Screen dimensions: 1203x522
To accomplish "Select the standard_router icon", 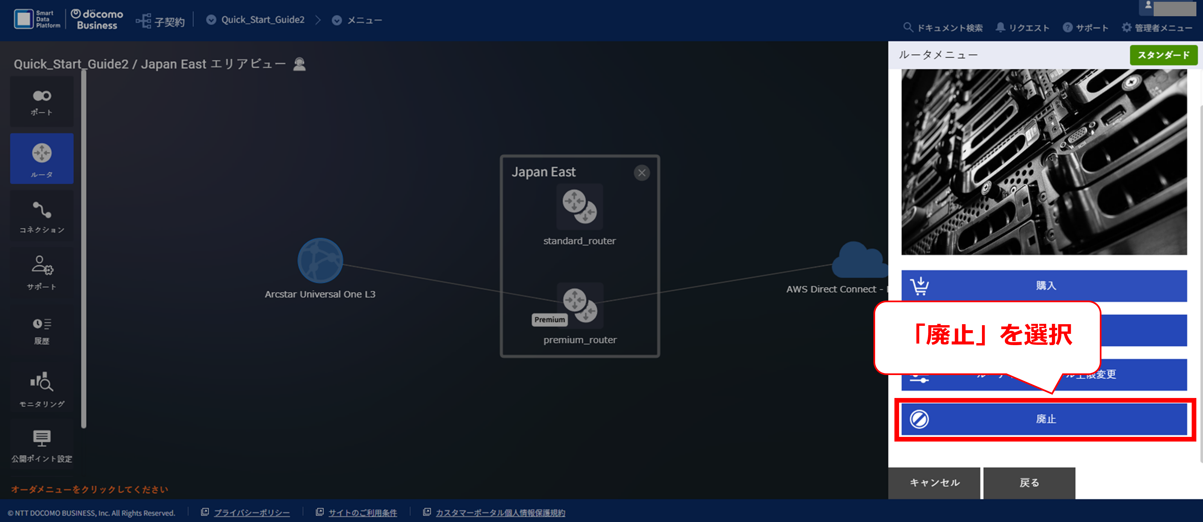I will (579, 207).
